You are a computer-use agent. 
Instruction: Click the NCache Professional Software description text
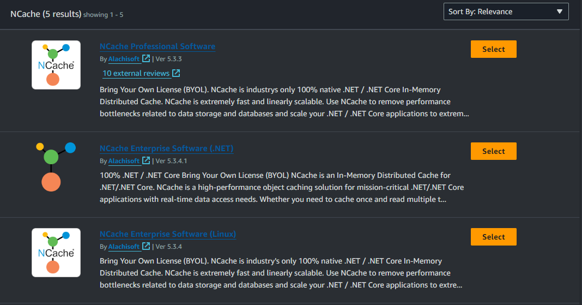(x=284, y=102)
